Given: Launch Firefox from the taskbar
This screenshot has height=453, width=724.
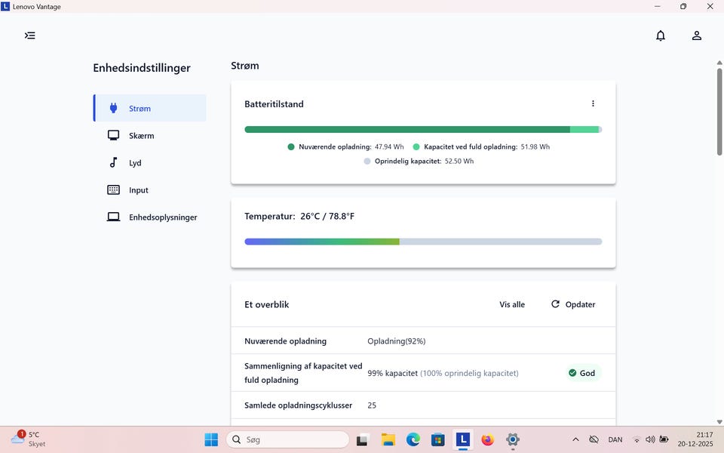Looking at the screenshot, I should [x=488, y=439].
